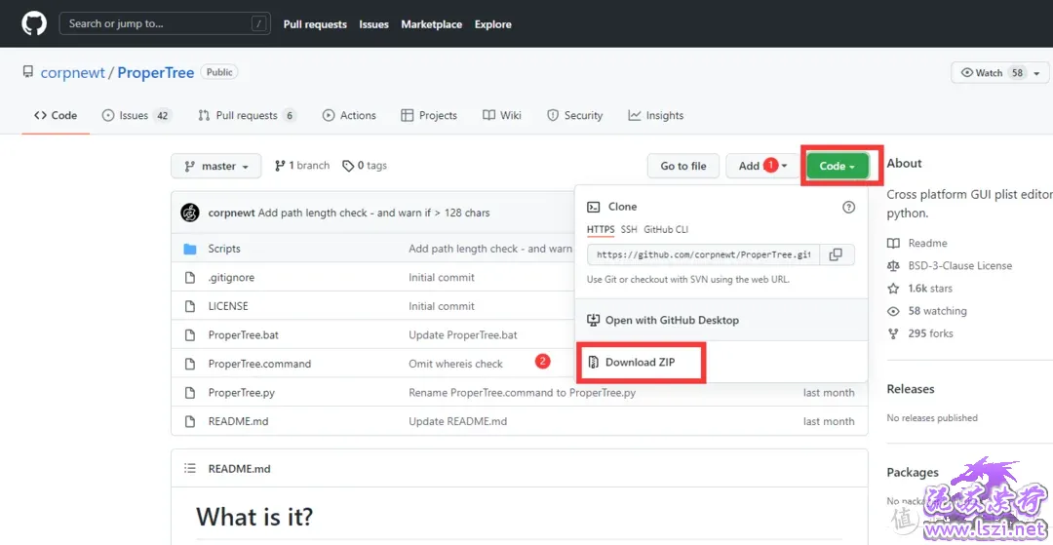Click the last month timestamp for ProperTree.py
The width and height of the screenshot is (1053, 545).
(x=829, y=393)
